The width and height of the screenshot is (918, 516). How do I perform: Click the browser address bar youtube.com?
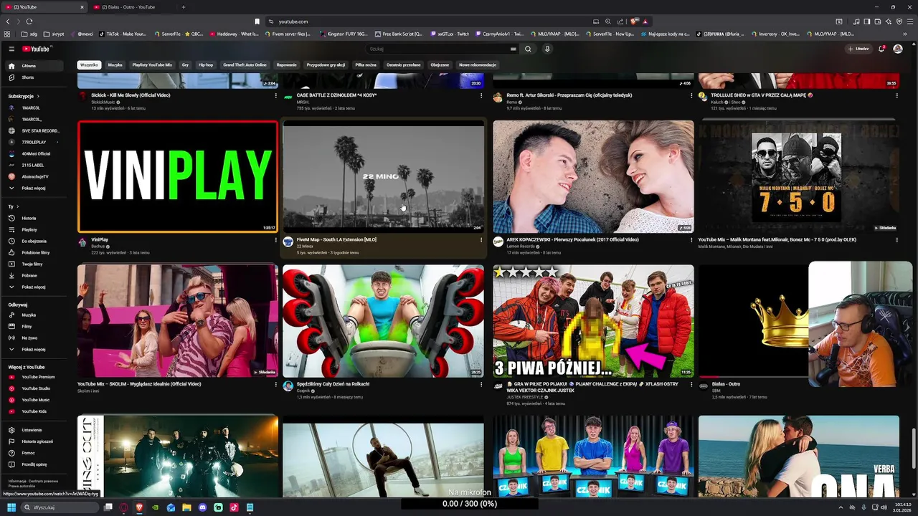[x=430, y=21]
